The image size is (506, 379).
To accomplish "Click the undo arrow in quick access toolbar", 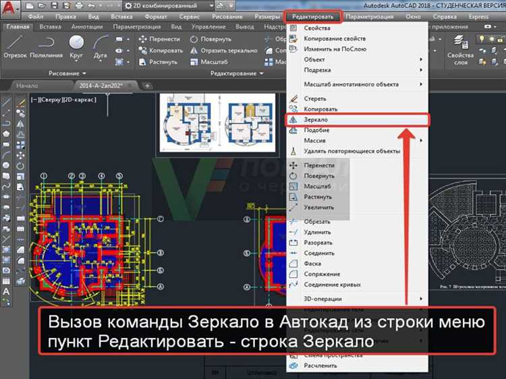I will tap(91, 6).
